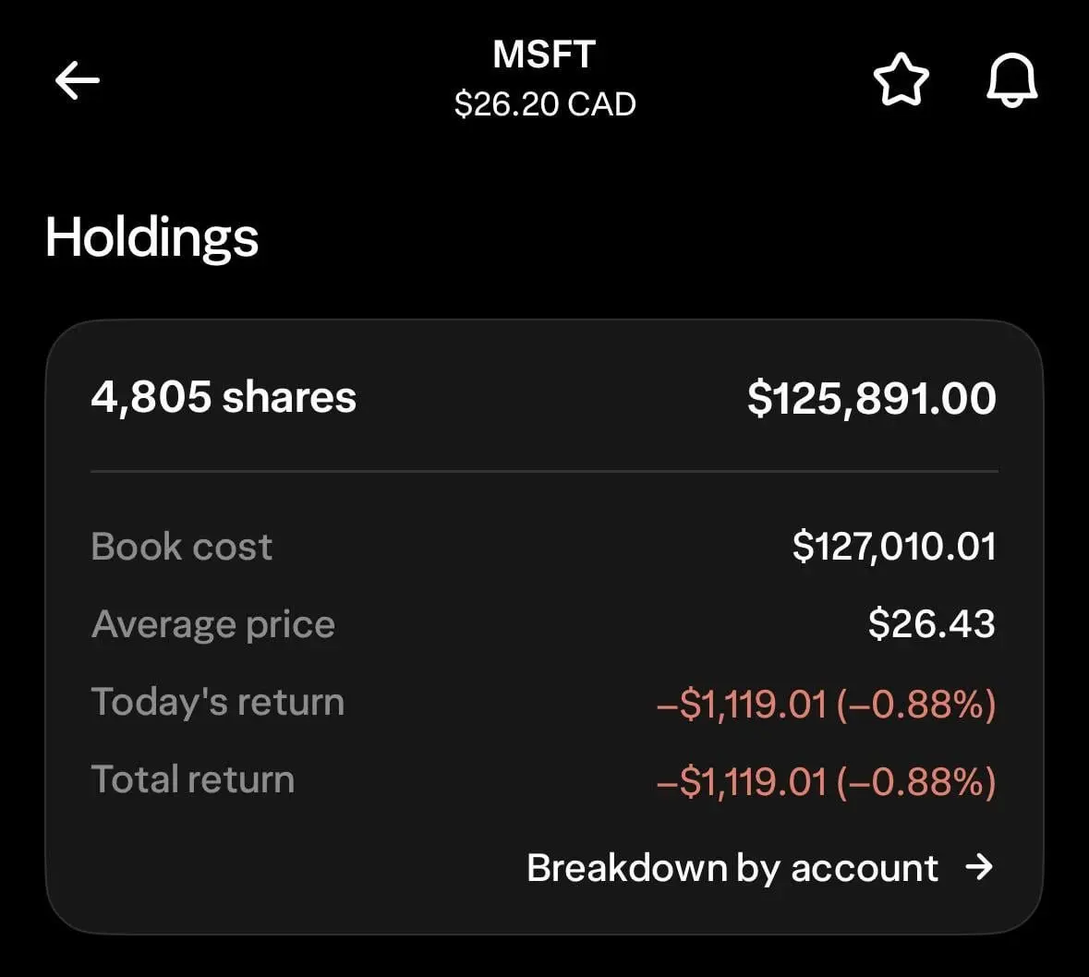
Task: Click the 4,805 shares count
Action: (224, 397)
